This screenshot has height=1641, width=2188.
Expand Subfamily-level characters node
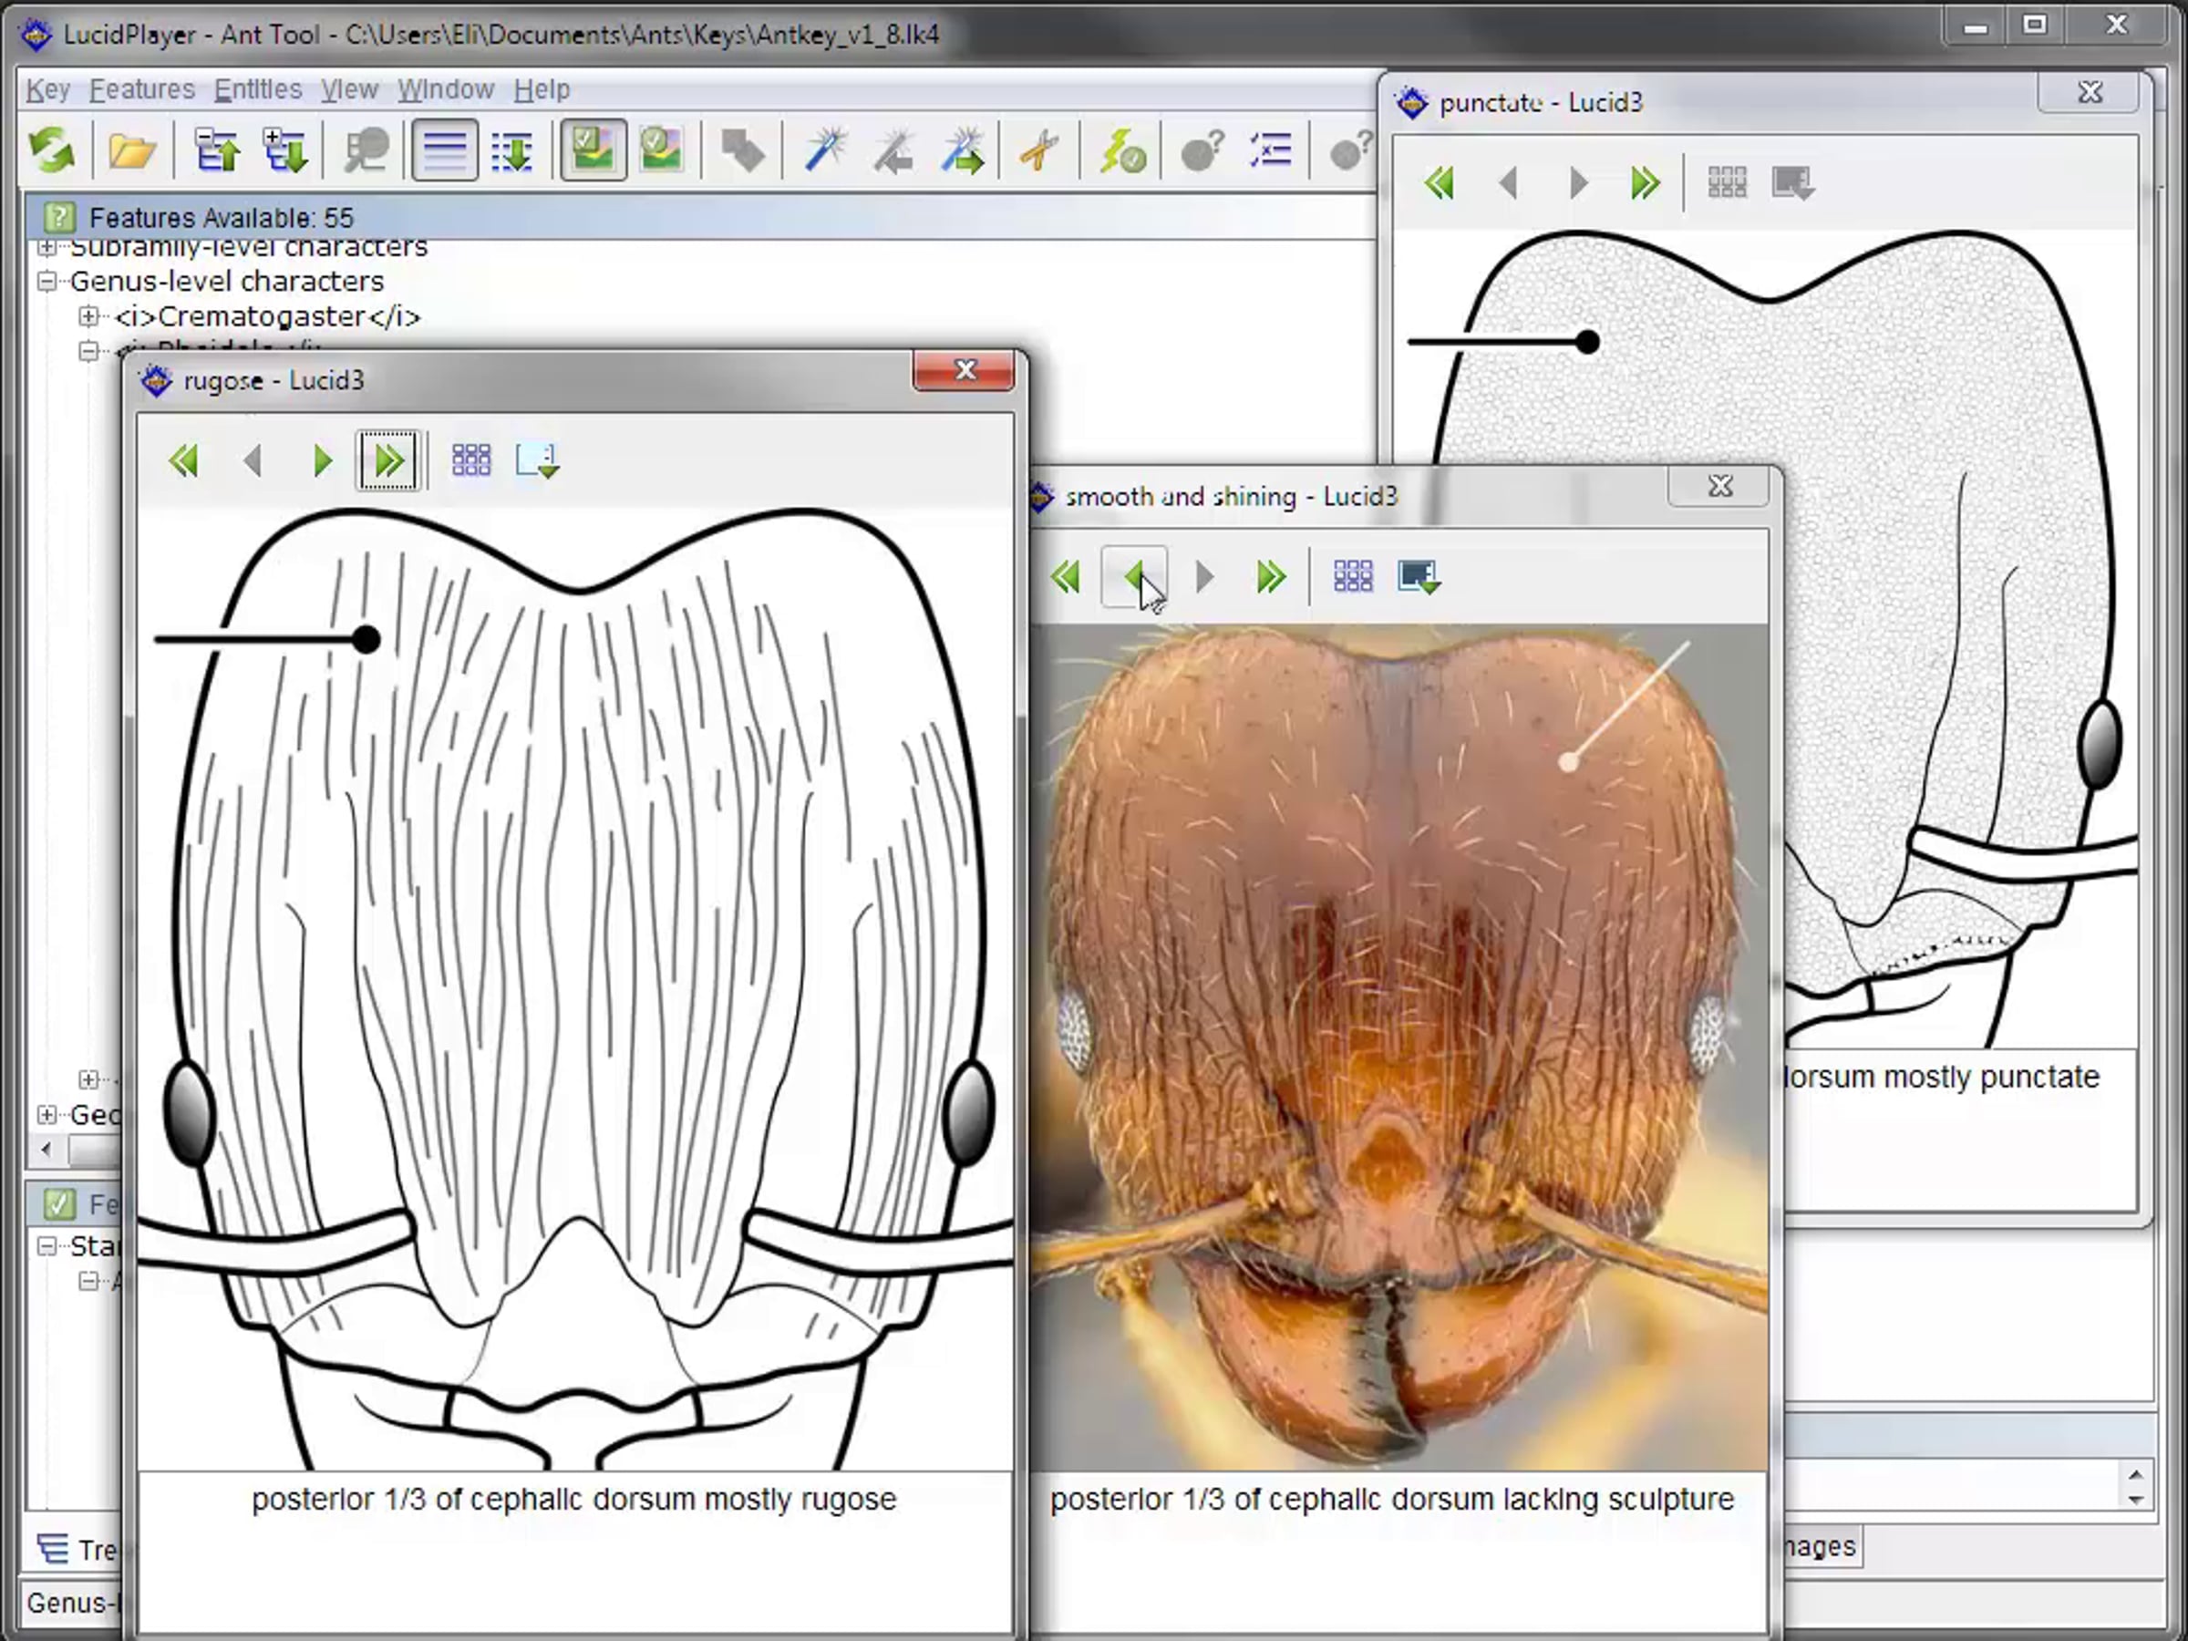pos(46,247)
